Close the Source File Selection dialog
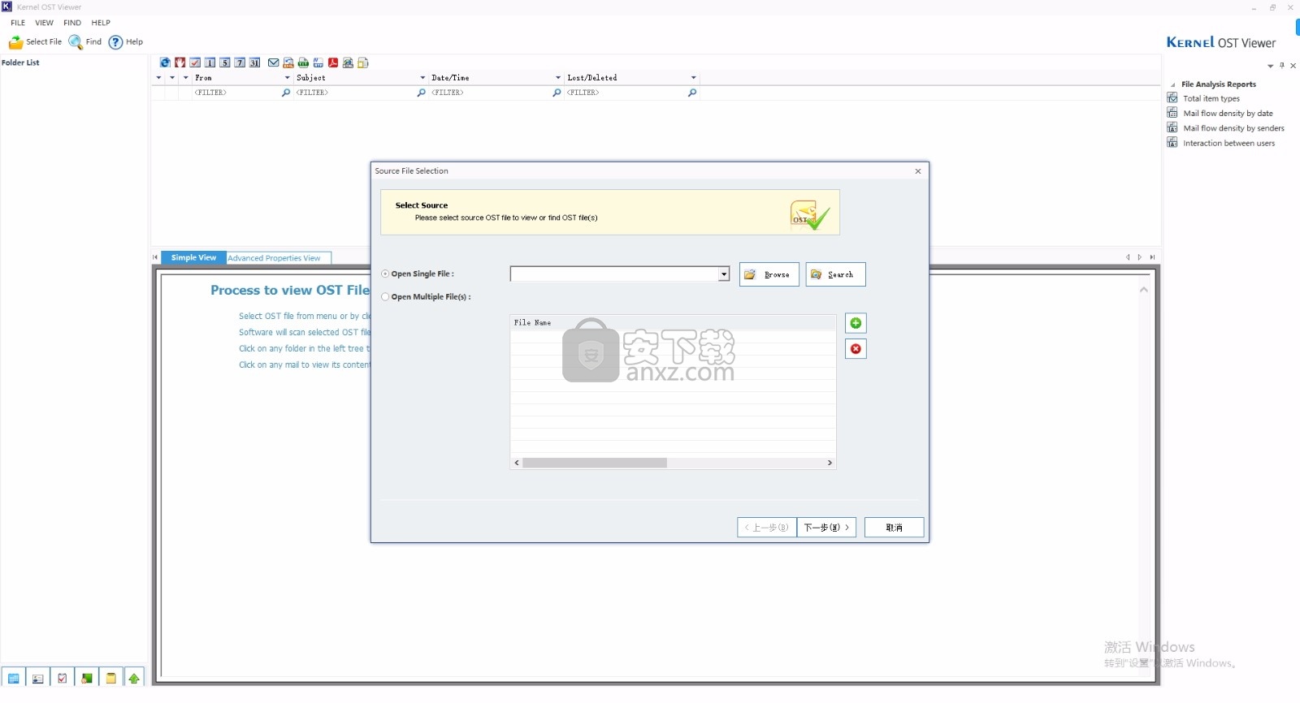This screenshot has width=1300, height=703. click(918, 171)
